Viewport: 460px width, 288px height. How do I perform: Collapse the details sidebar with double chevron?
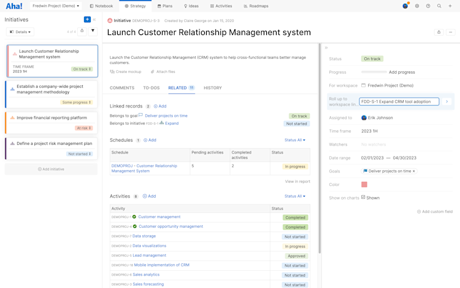point(326,48)
